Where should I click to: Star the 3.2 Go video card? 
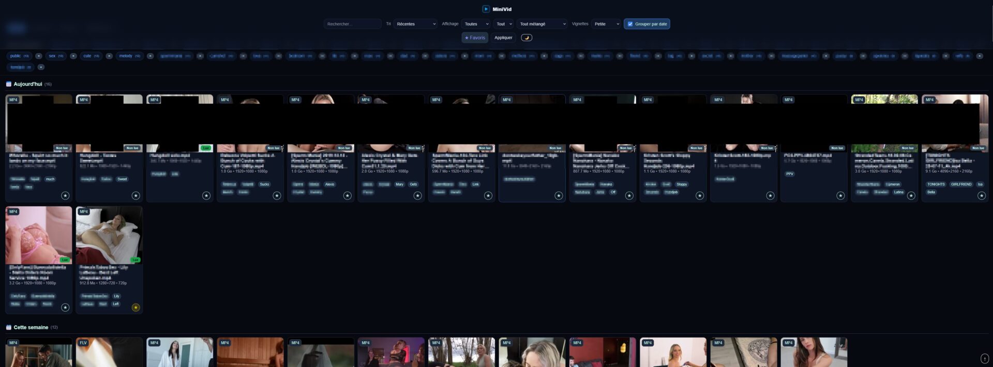point(65,308)
